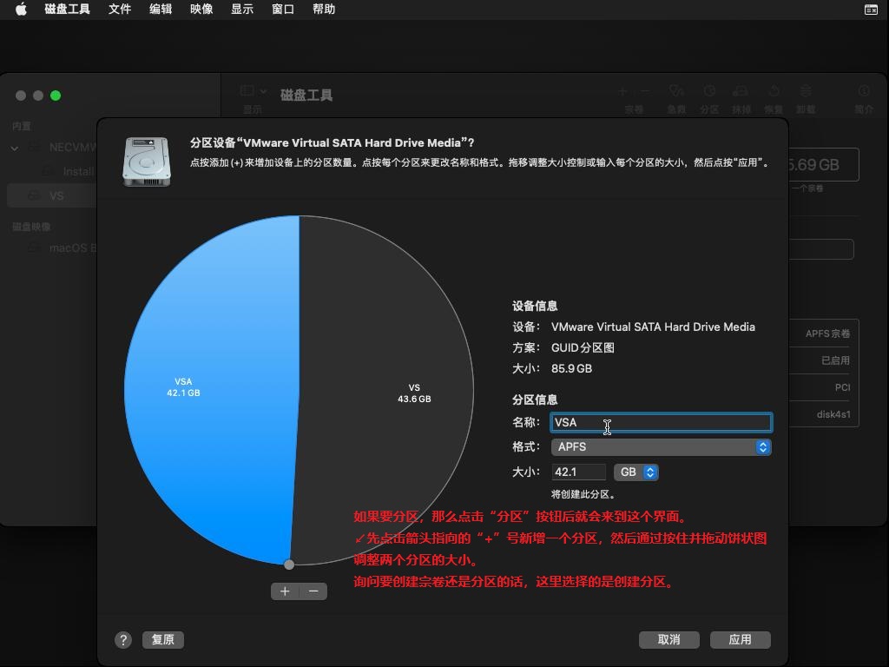Open the First Aid (急救) toolbar icon
This screenshot has width=889, height=667.
677,93
